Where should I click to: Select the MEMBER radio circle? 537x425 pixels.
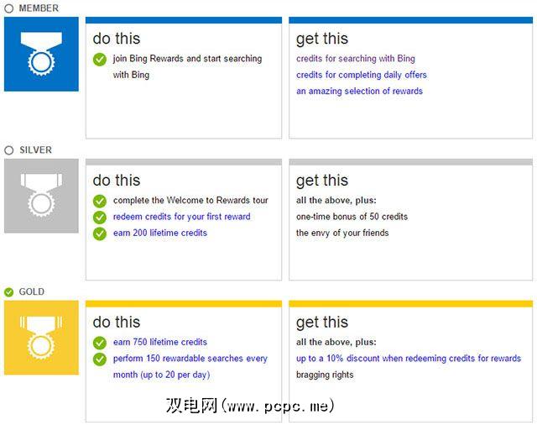tap(9, 8)
